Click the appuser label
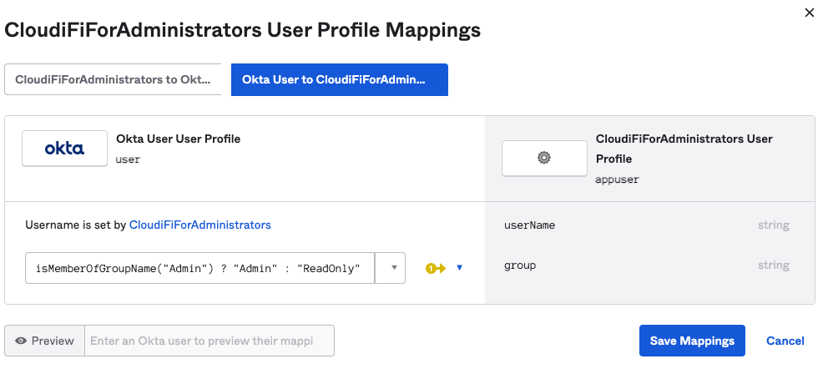The height and width of the screenshot is (374, 828). (618, 179)
